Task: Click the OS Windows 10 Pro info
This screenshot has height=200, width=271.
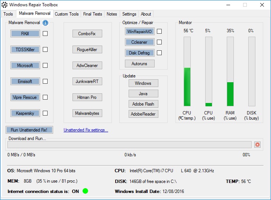Action: pyautogui.click(x=41, y=170)
